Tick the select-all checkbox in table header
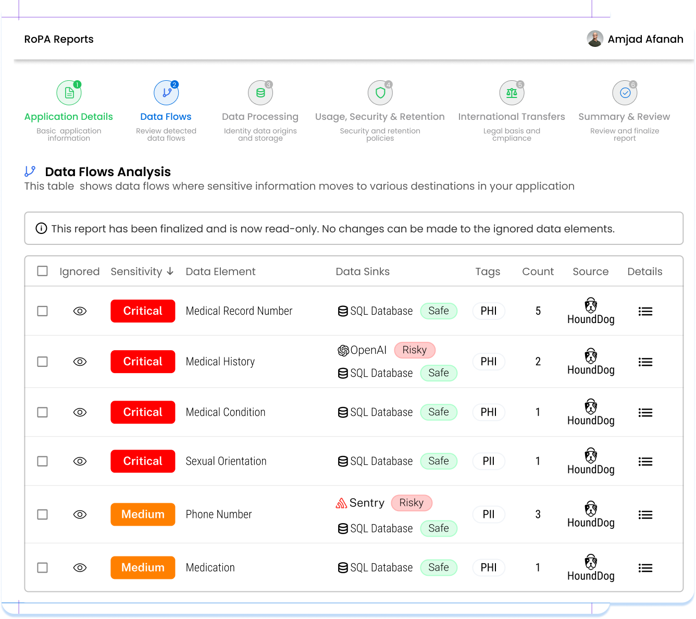Image resolution: width=696 pixels, height=619 pixels. tap(43, 271)
